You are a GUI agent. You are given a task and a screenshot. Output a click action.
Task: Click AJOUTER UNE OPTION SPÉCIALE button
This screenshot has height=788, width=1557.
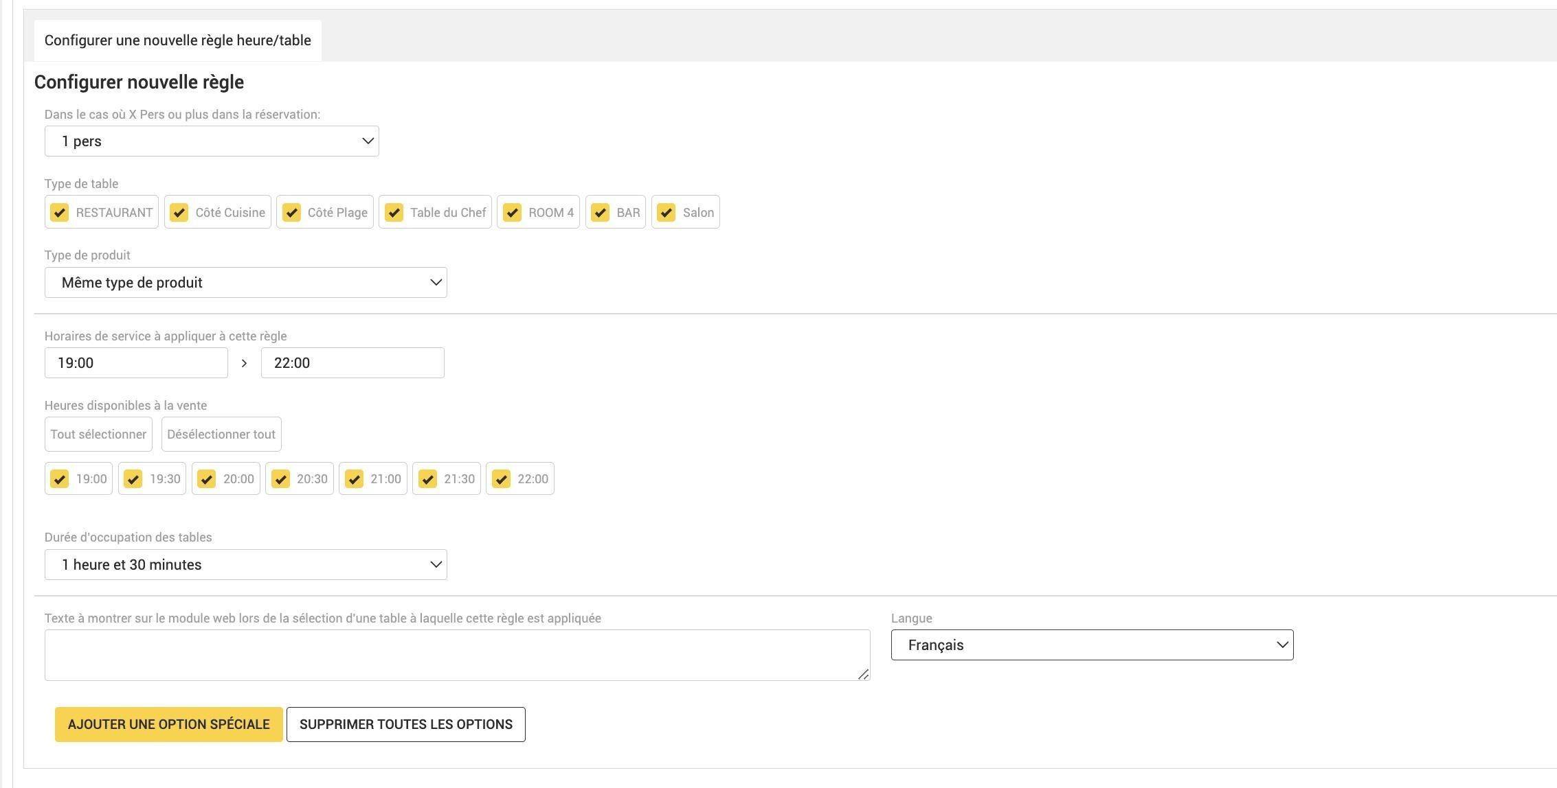[169, 725]
